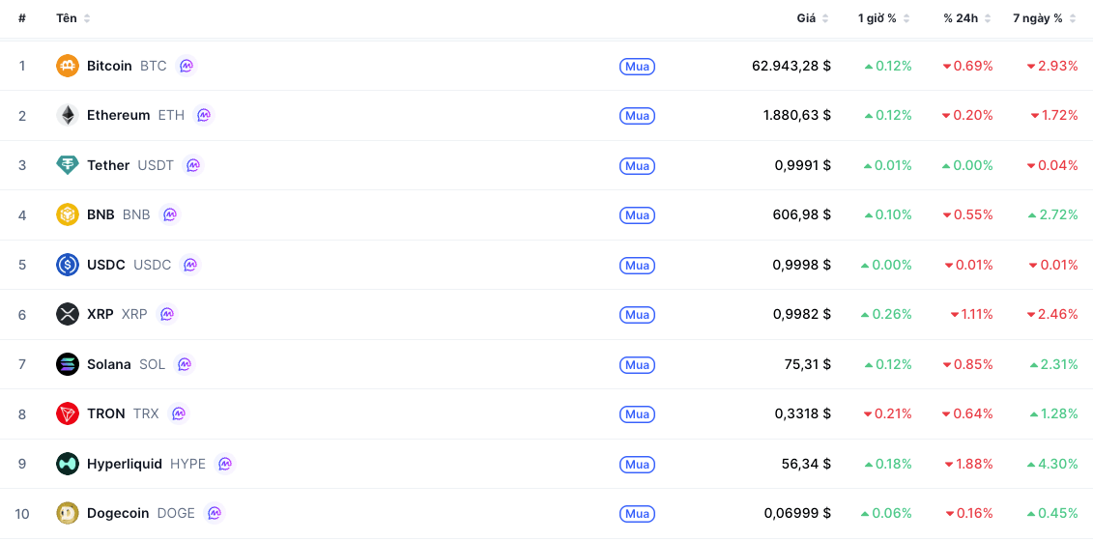Click the 1-hour change 0.21%
Viewport: 1093px width, 541px height.
[887, 413]
